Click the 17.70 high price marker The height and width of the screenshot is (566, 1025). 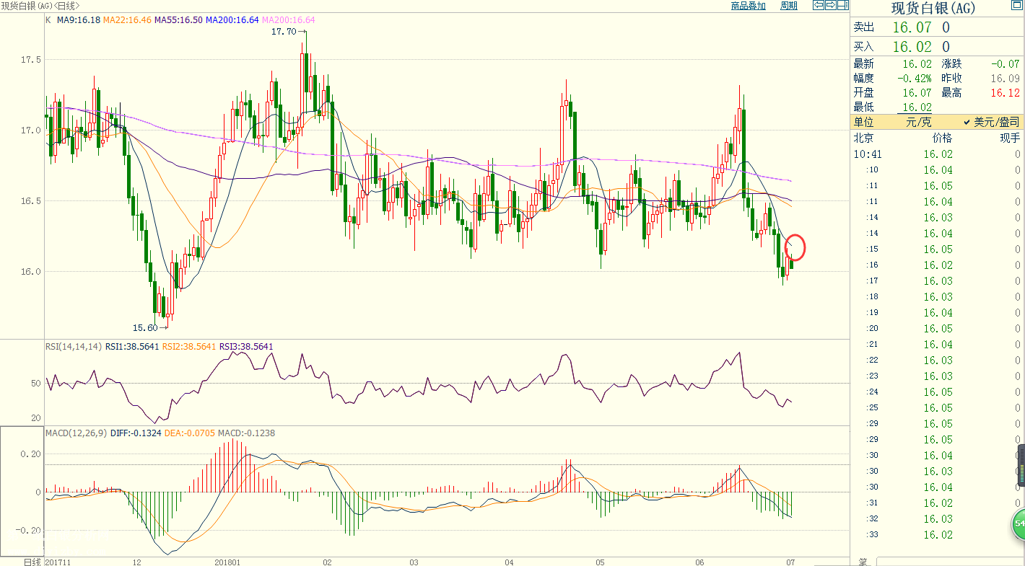coord(284,32)
